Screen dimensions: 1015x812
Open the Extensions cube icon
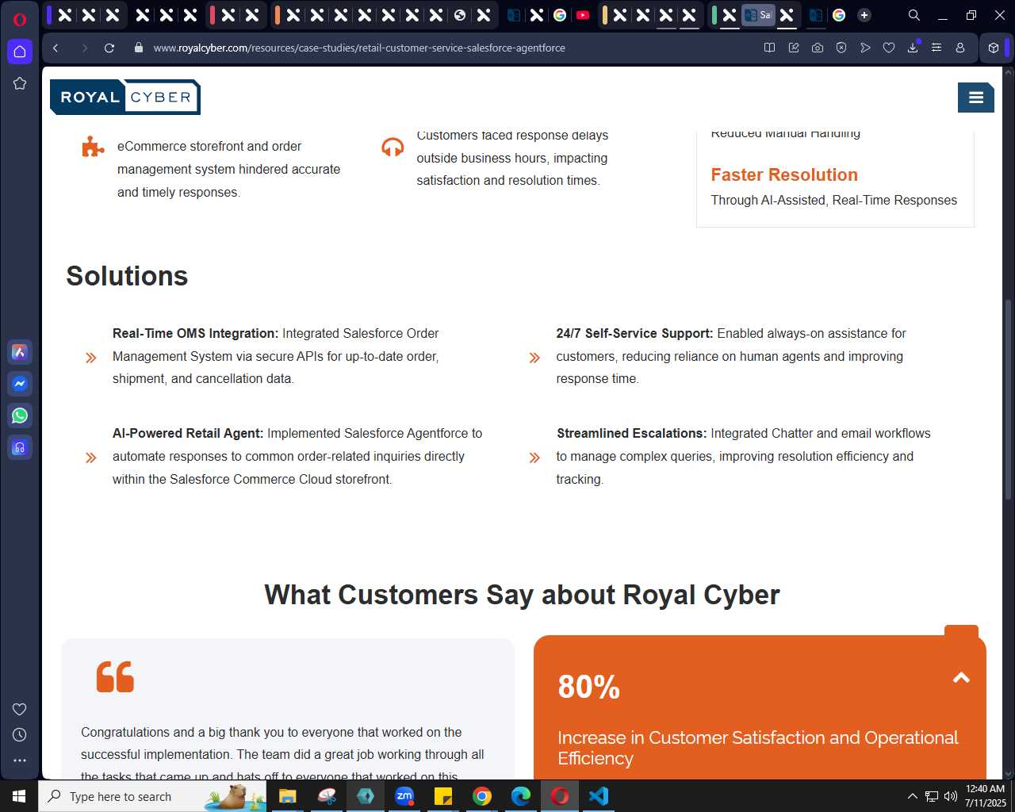[x=994, y=48]
